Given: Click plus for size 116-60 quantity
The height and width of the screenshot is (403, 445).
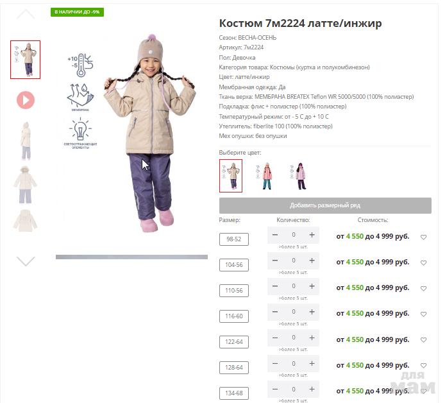Looking at the screenshot, I should [312, 312].
